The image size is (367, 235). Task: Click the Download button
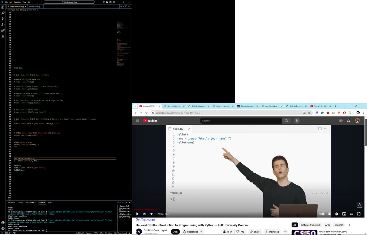click(x=272, y=232)
